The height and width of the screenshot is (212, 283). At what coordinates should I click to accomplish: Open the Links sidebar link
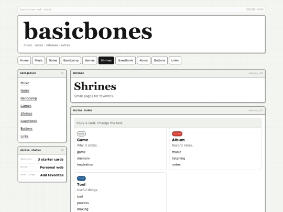(x=25, y=136)
